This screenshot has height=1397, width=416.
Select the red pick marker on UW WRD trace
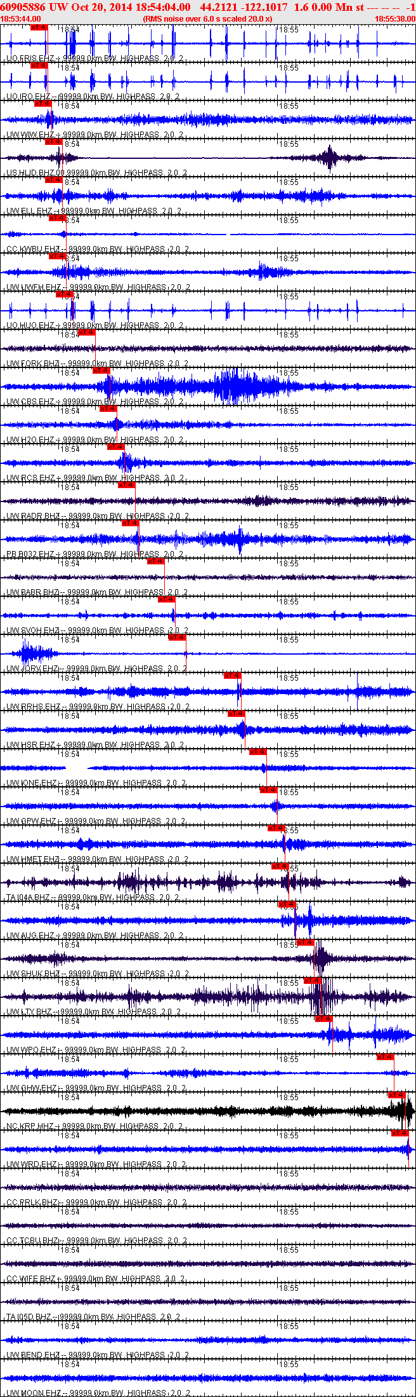400,1133
